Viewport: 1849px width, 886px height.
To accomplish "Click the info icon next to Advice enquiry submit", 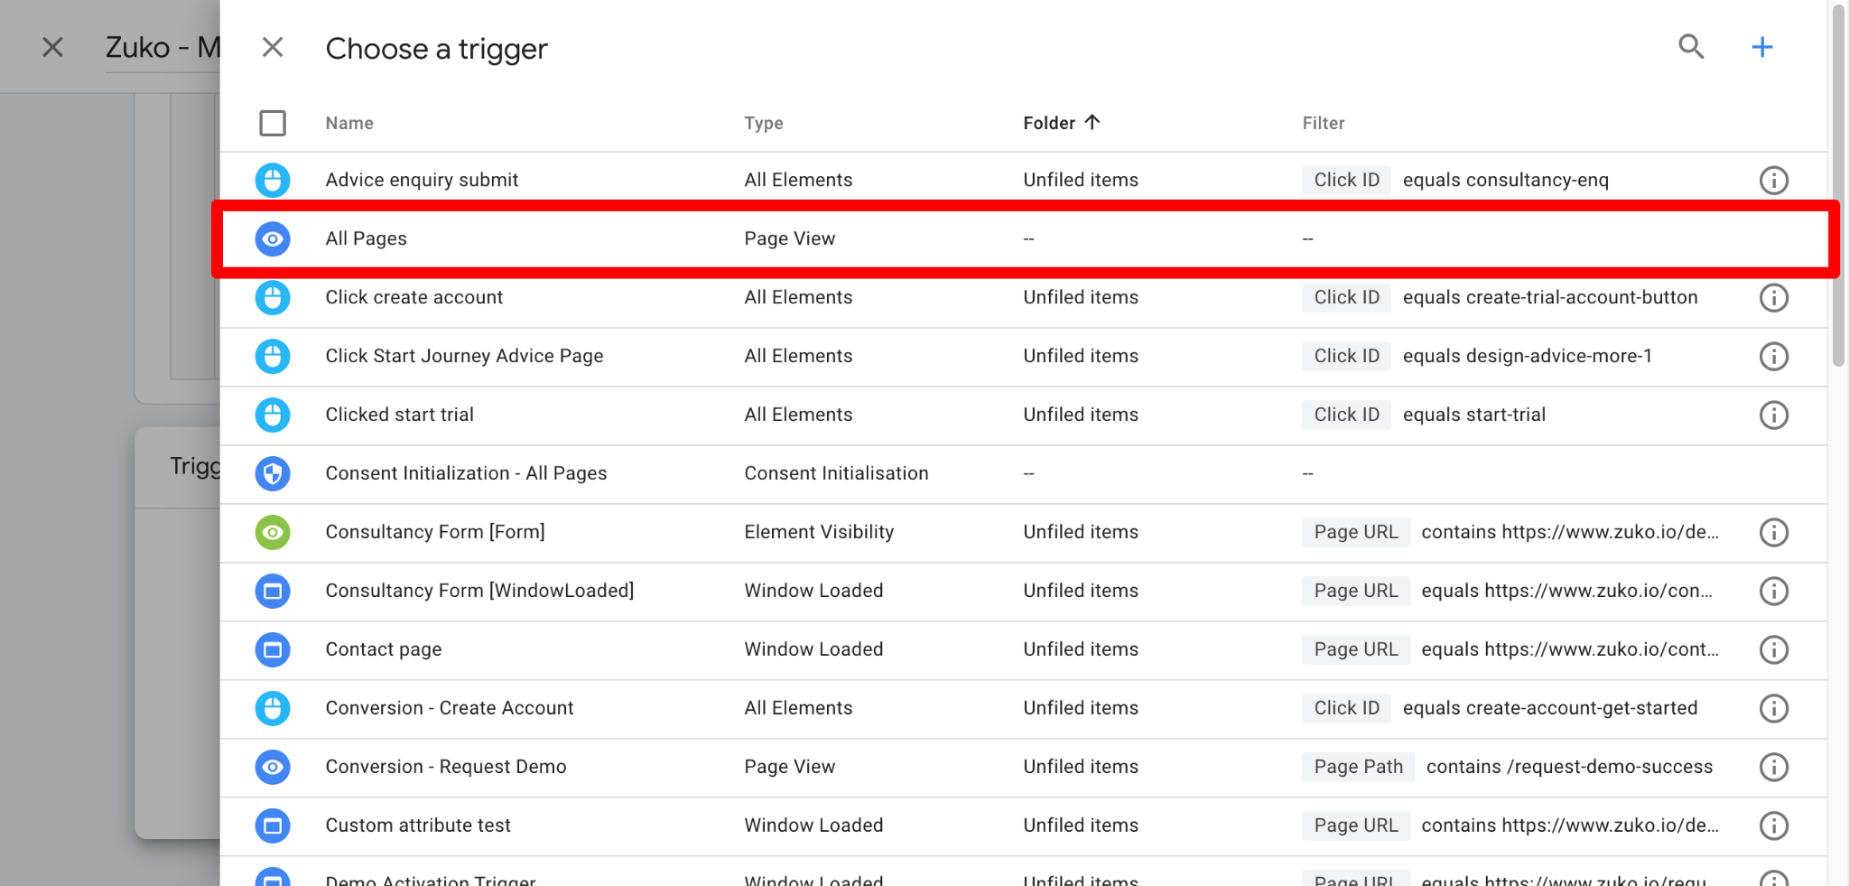I will coord(1773,180).
